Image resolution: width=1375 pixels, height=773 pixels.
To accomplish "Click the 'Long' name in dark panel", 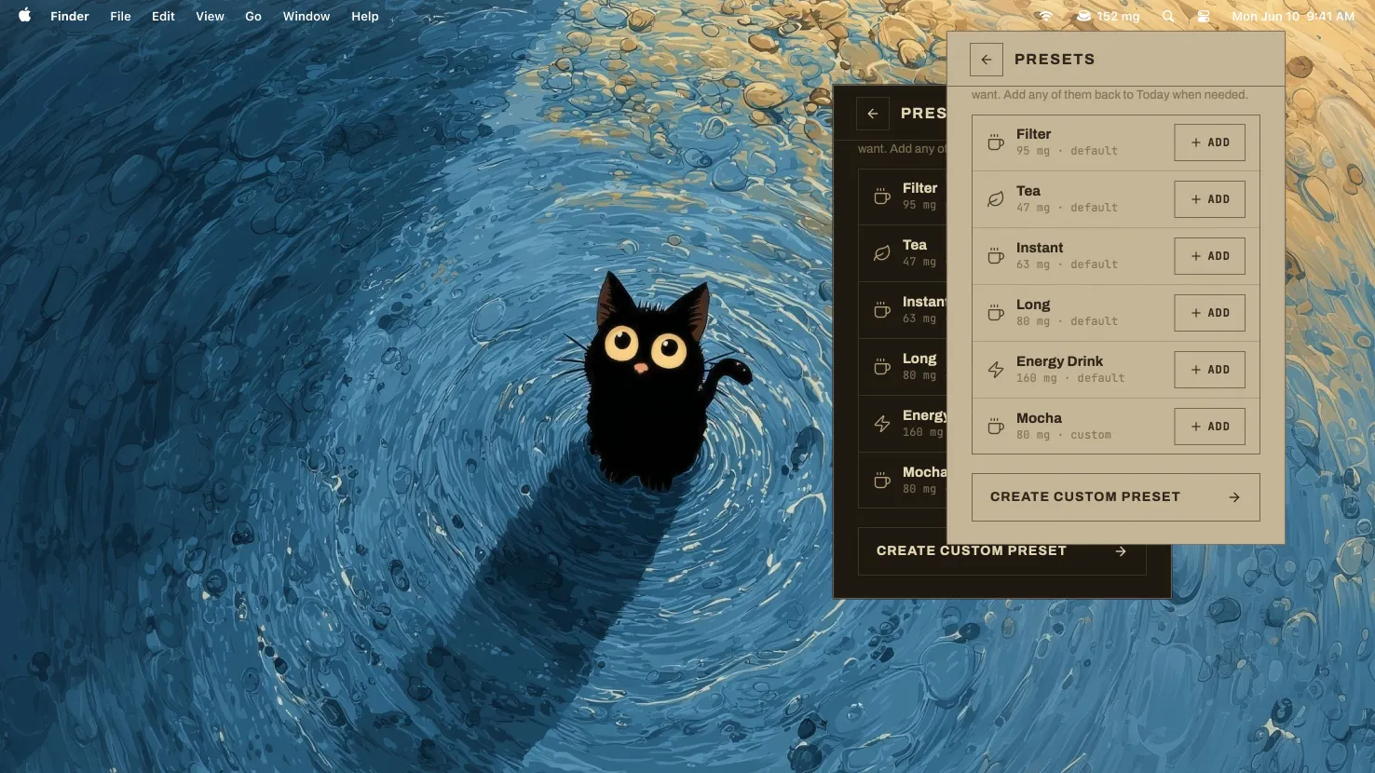I will point(919,359).
